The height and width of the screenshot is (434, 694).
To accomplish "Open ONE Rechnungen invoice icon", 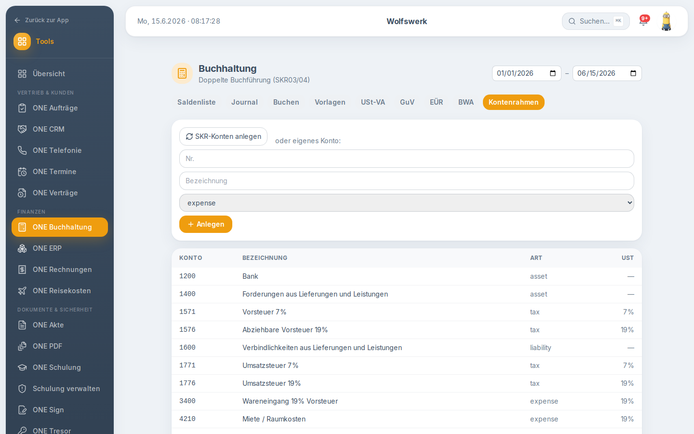I will [22, 270].
